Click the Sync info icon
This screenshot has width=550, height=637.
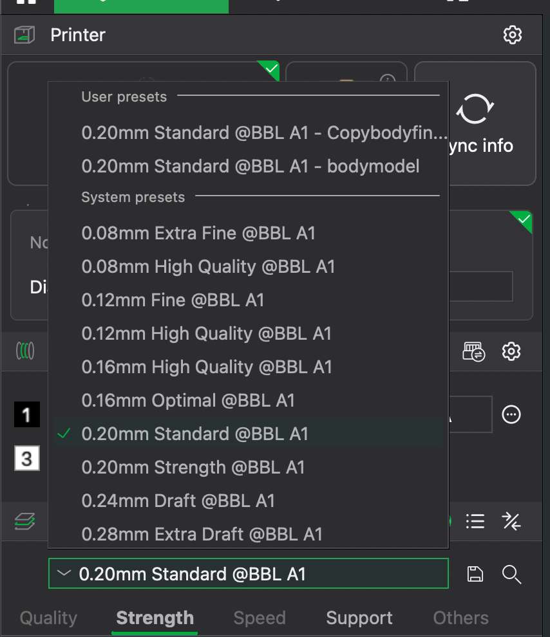[475, 110]
